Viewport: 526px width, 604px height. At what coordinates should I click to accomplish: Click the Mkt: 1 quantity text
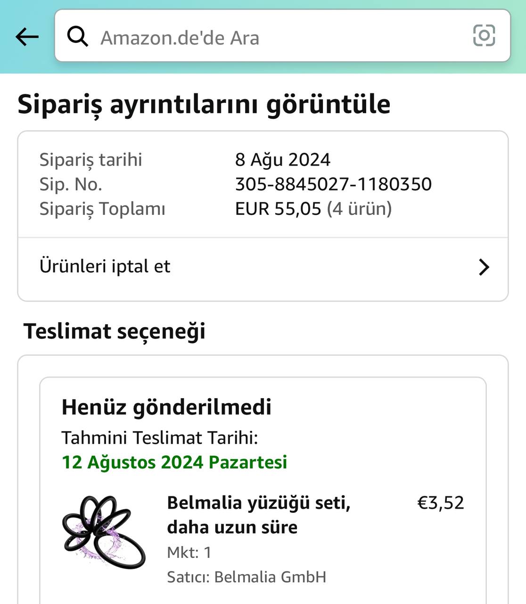(189, 553)
